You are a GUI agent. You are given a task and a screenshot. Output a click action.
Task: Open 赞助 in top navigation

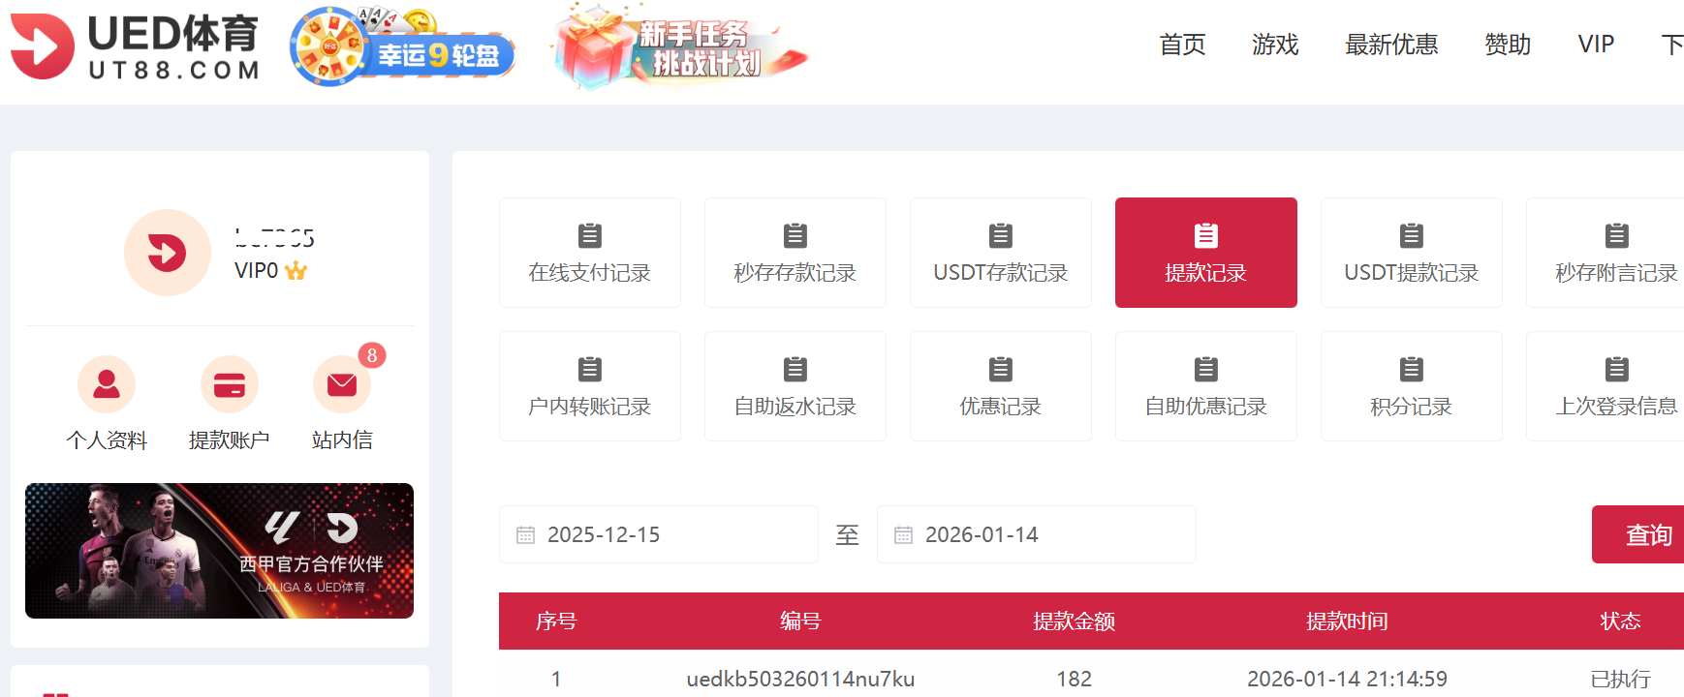[x=1508, y=45]
